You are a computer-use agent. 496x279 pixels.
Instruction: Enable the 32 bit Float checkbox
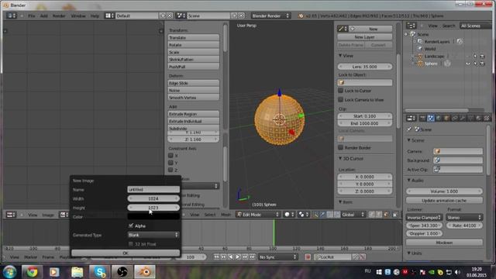pos(131,244)
